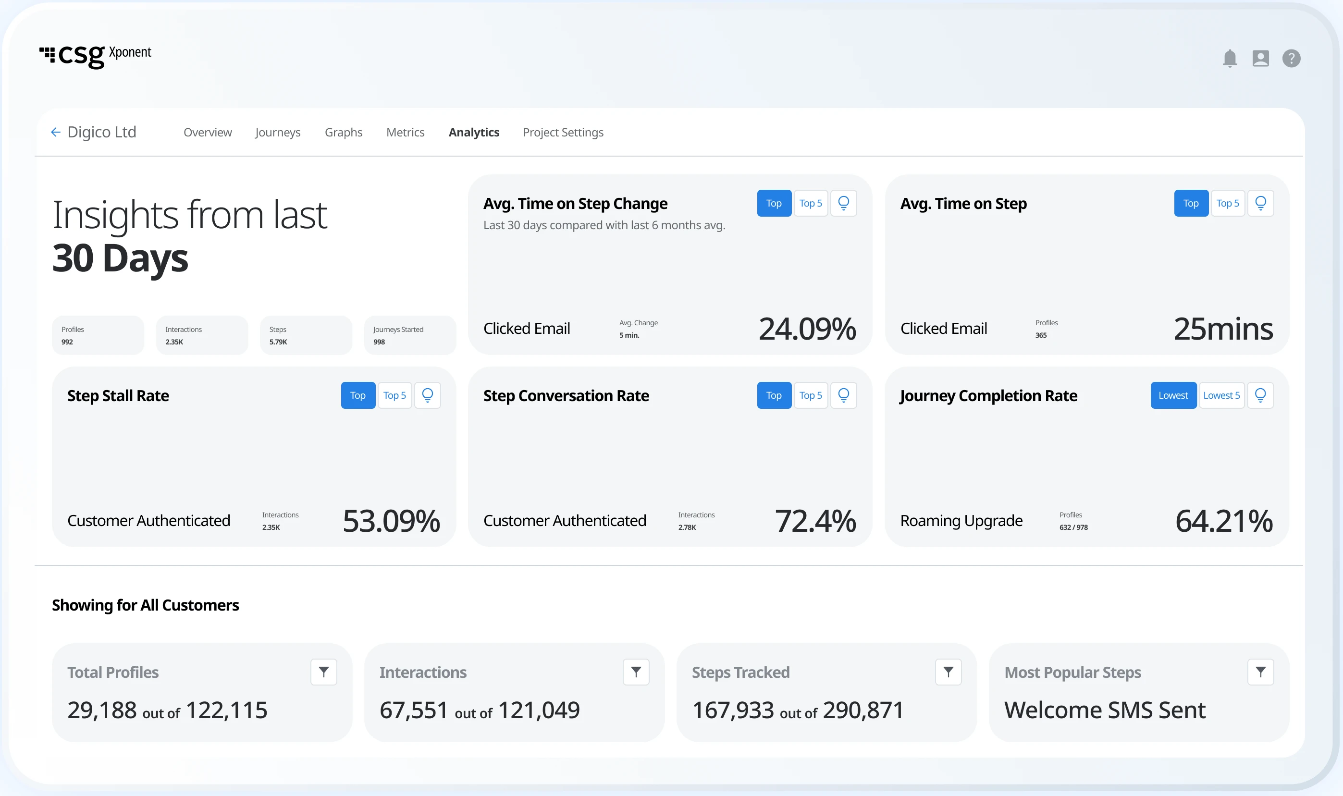Image resolution: width=1343 pixels, height=796 pixels.
Task: Click the Lowest button on Journey Completion Rate
Action: point(1173,395)
